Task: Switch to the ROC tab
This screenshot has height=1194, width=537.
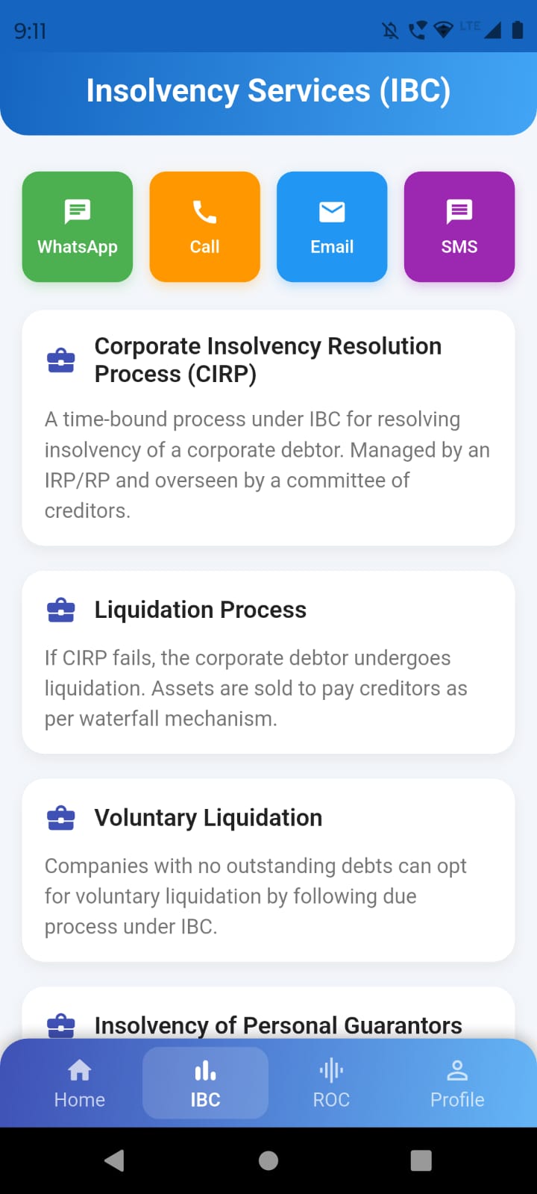Action: [331, 1083]
